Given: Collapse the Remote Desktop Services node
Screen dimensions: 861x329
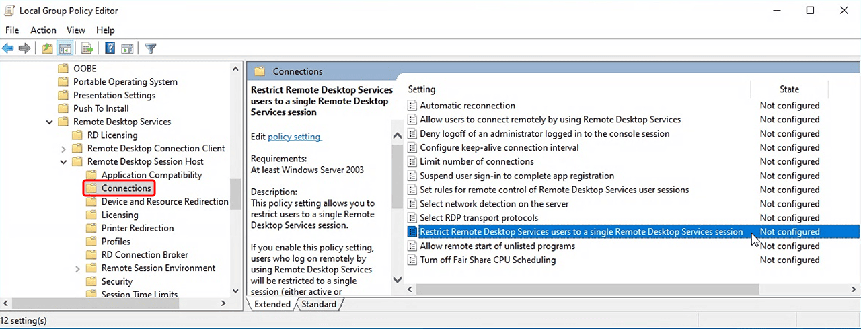Looking at the screenshot, I should click(50, 122).
